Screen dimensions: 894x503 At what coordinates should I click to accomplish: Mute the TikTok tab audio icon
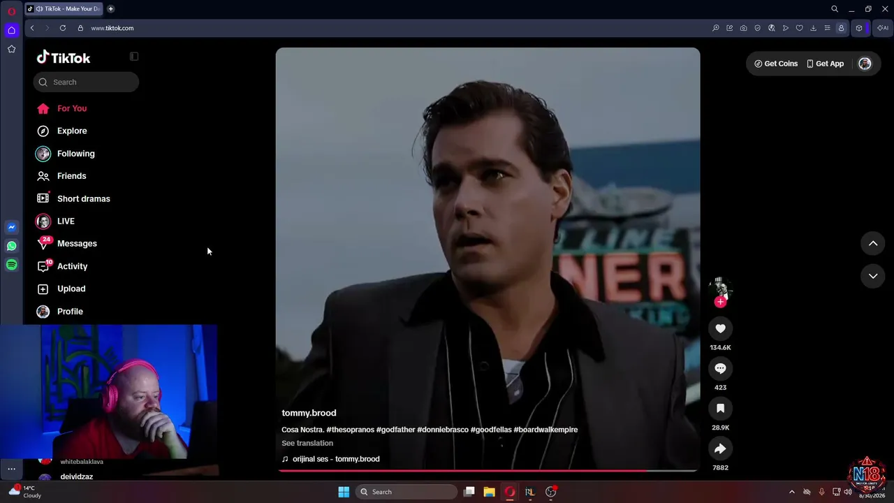pos(38,9)
